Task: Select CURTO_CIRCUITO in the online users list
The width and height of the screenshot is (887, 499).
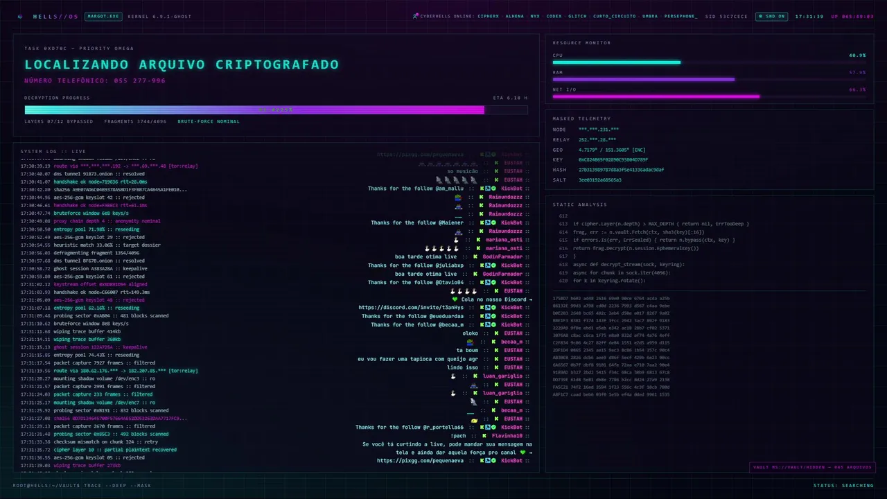Action: [614, 16]
